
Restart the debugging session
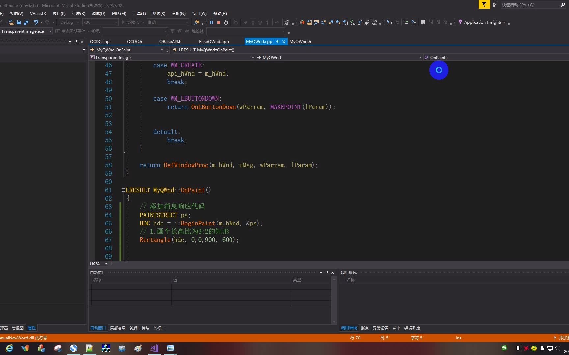tap(226, 22)
